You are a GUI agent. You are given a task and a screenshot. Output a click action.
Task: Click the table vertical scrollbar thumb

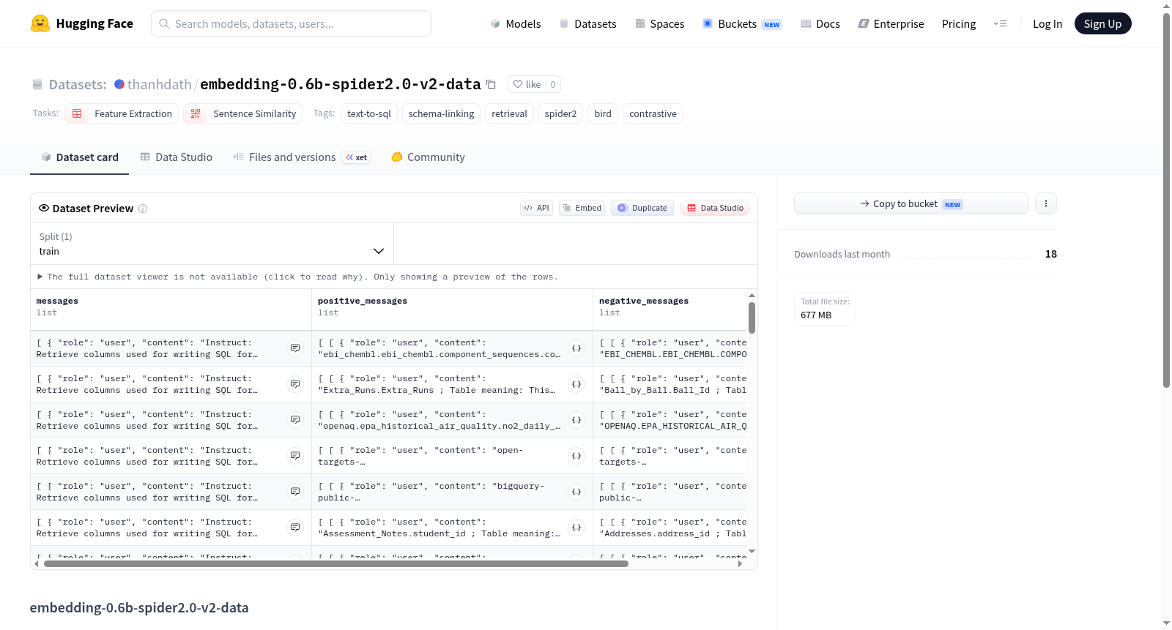pos(752,318)
